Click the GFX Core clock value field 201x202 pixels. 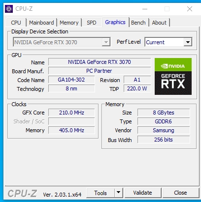click(71, 113)
